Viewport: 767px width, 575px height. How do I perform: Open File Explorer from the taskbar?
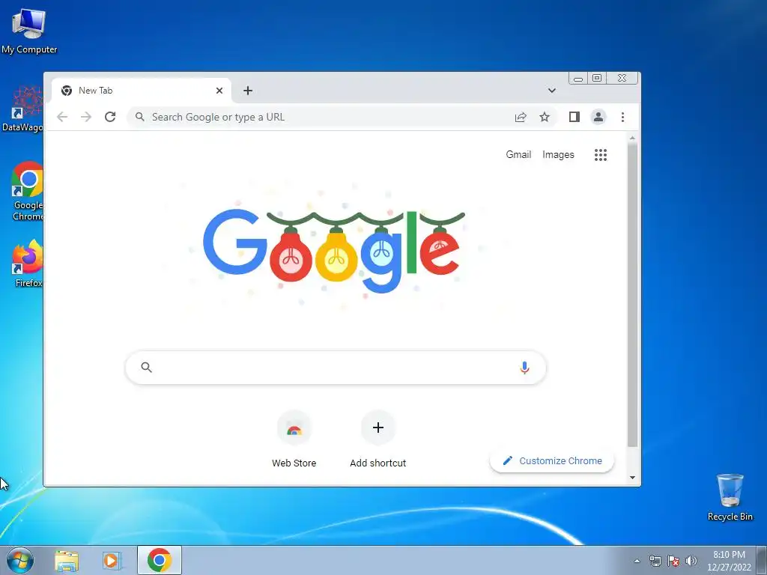[67, 561]
